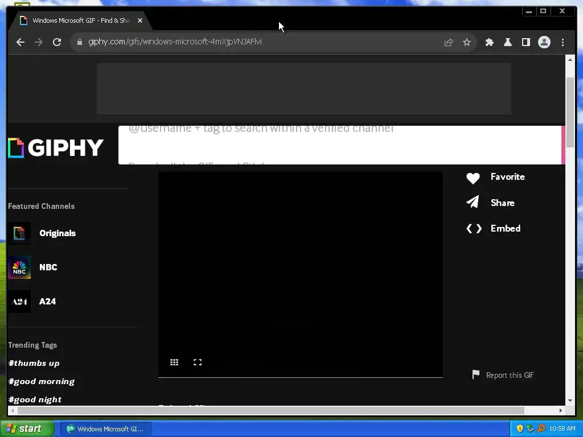
Task: Click the #good morning trending tag
Action: point(41,382)
